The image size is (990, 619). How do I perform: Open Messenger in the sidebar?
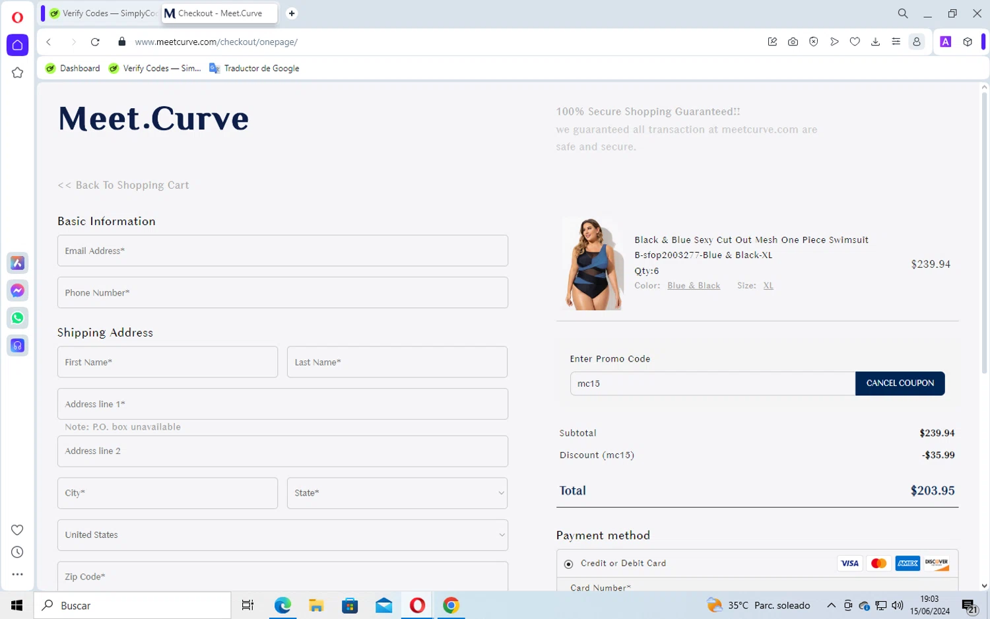(17, 290)
